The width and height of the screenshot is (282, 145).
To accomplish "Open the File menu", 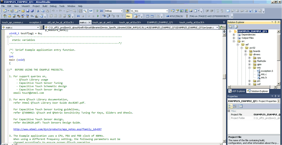I will (3, 6).
